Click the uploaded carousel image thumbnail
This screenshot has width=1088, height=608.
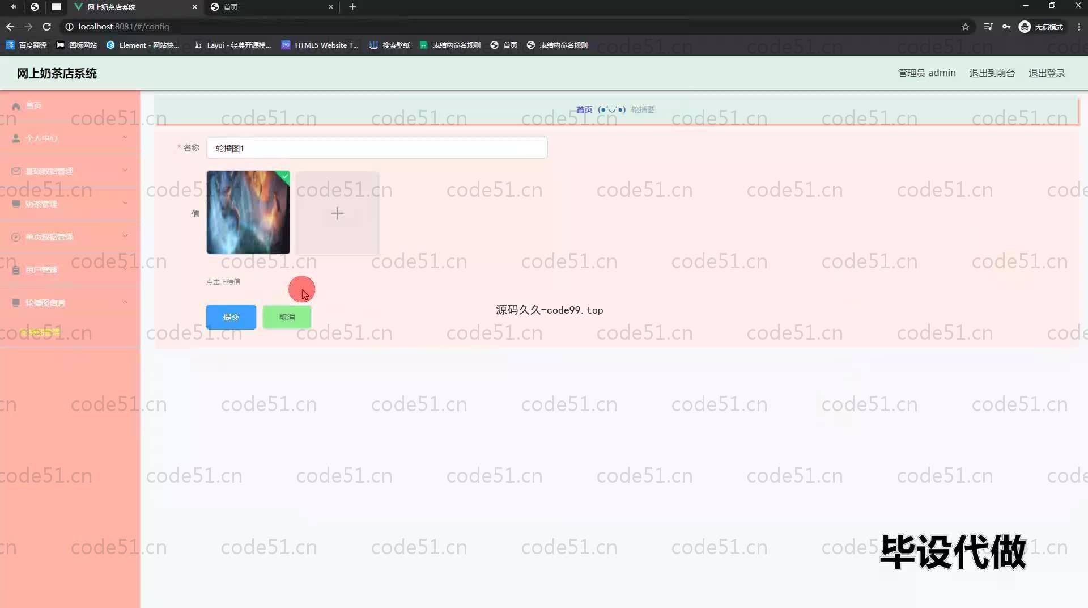248,213
